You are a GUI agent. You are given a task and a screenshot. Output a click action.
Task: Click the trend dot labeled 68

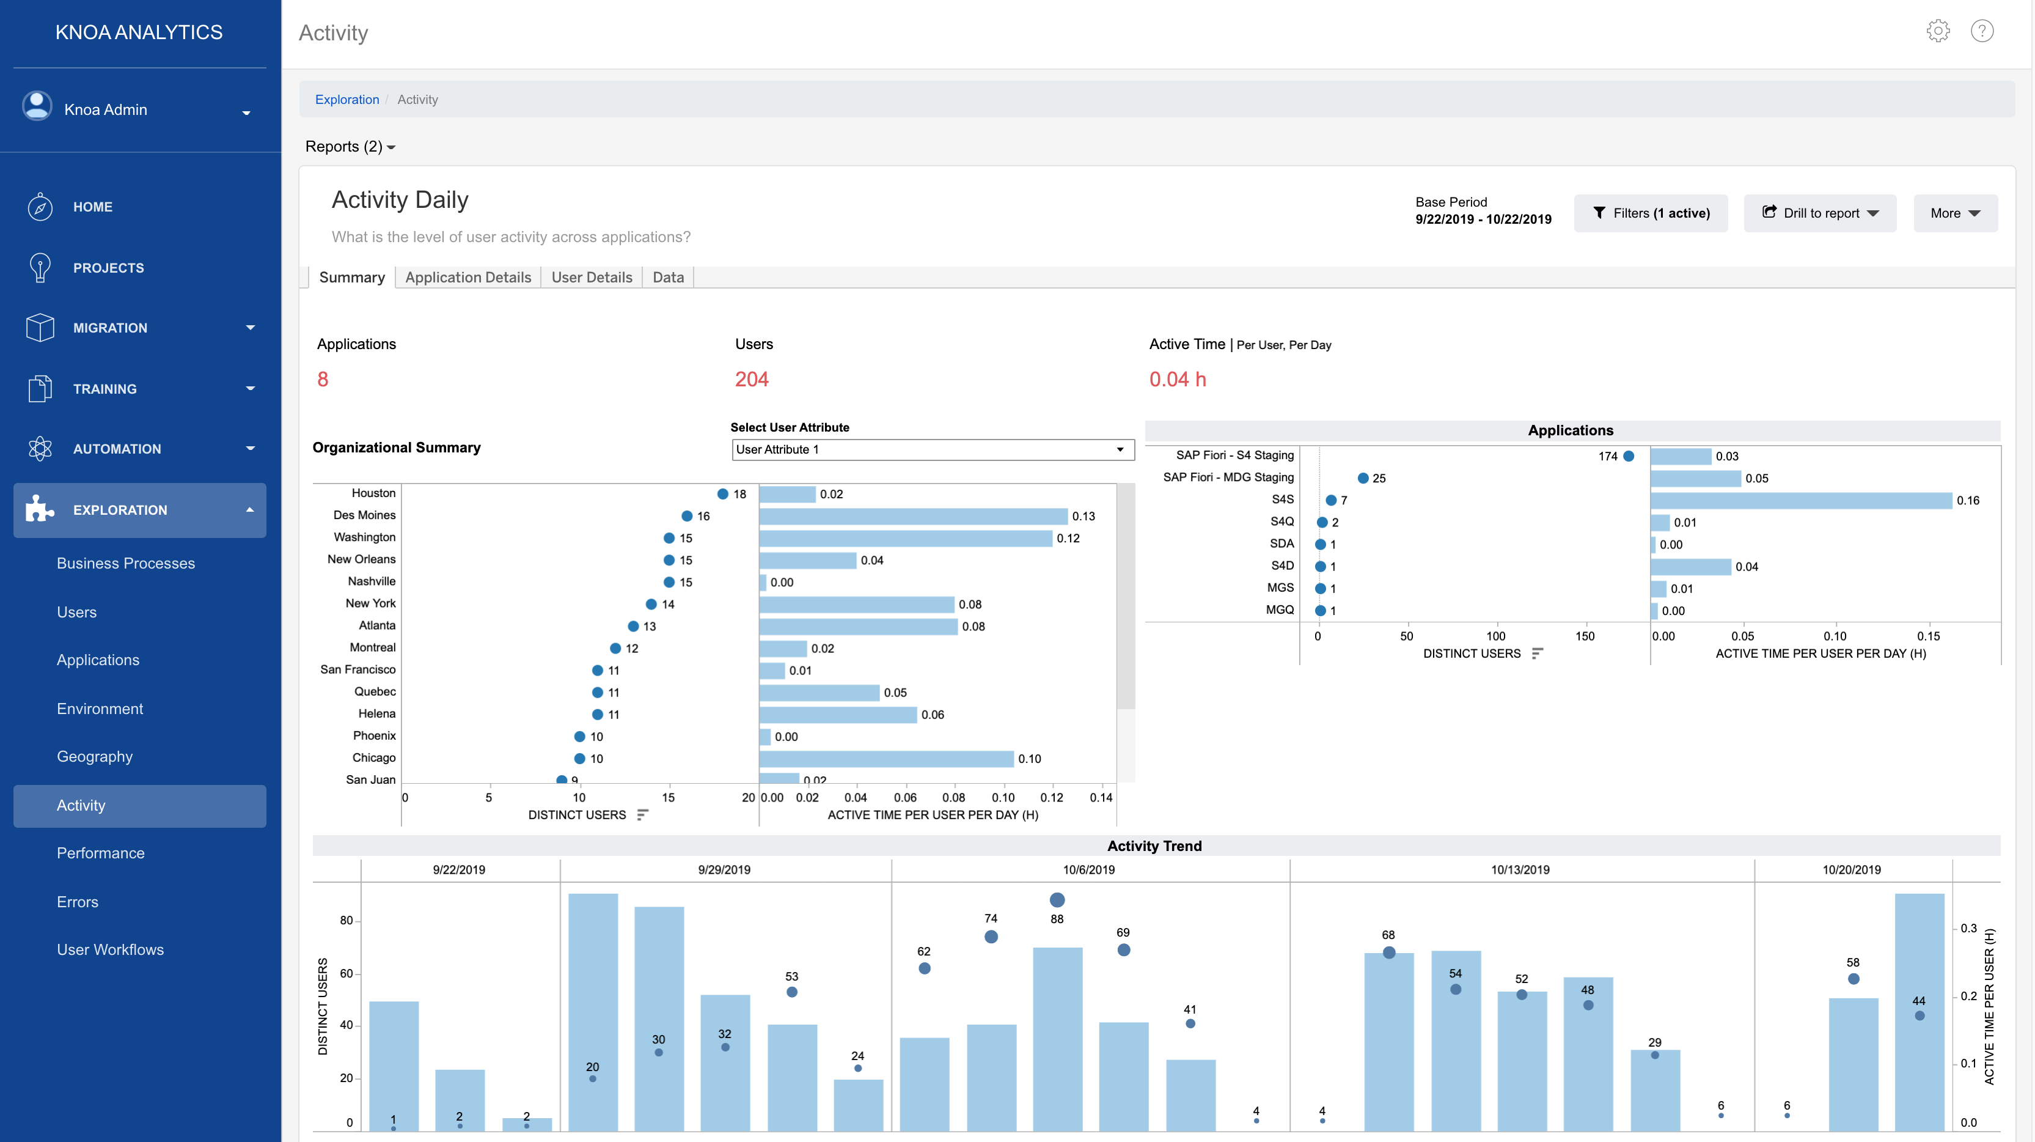(x=1389, y=952)
